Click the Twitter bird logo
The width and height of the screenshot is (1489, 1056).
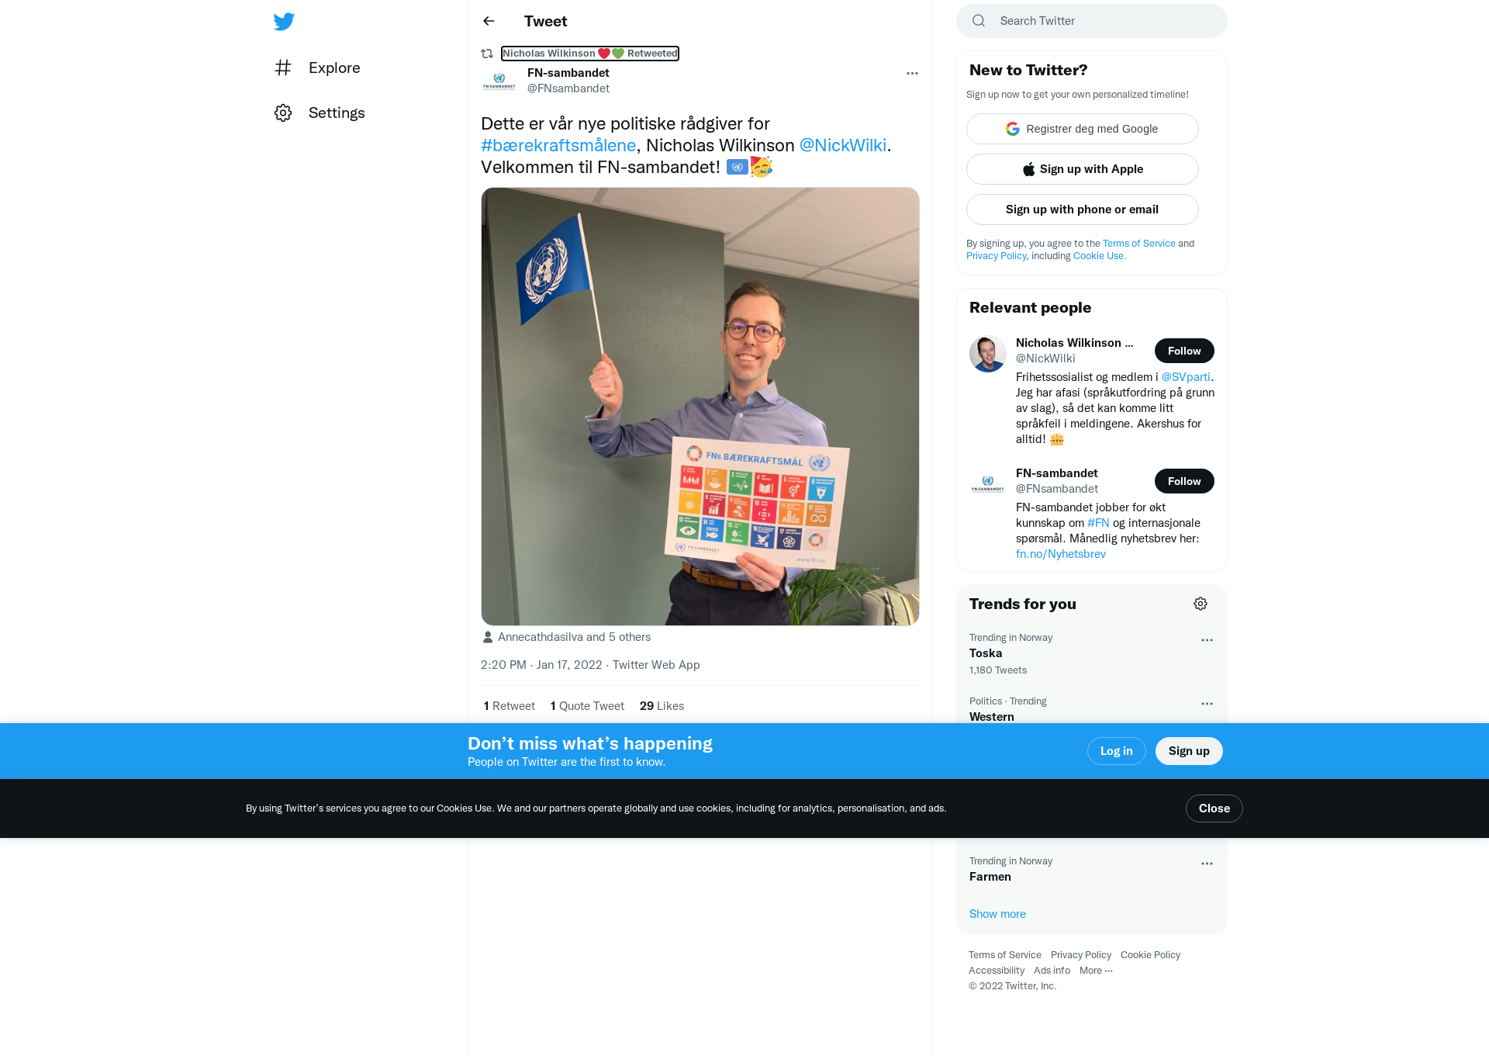[284, 22]
